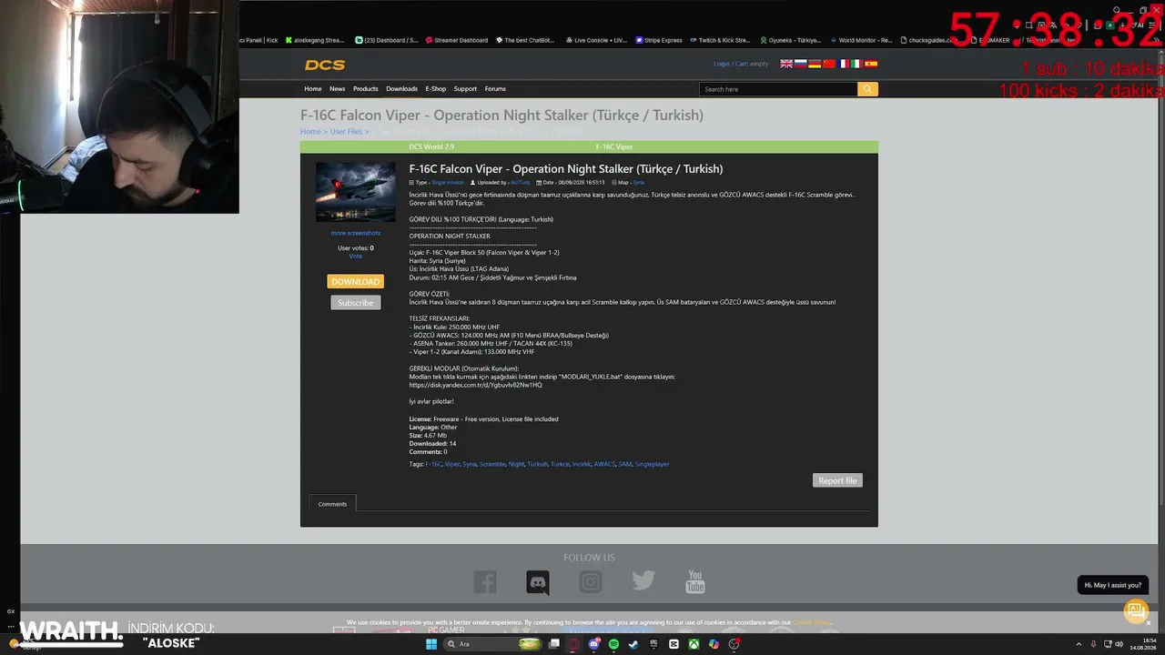Click the F-16C tag link
This screenshot has width=1165, height=655.
433,465
